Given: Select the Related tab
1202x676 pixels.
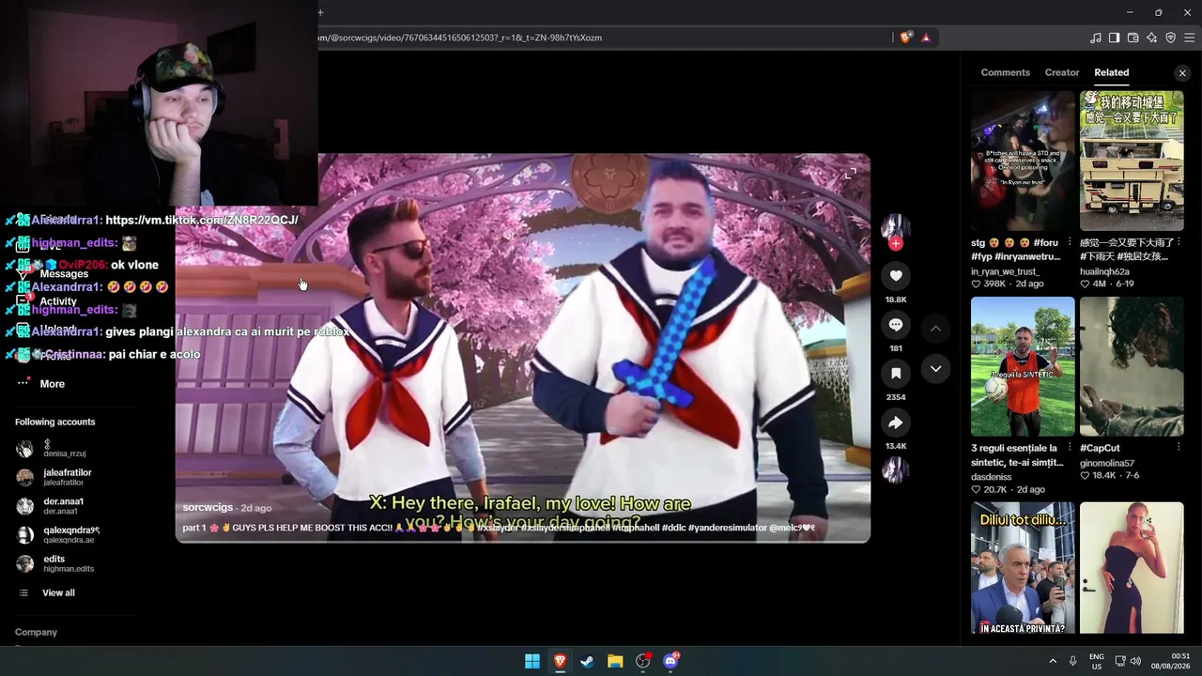Looking at the screenshot, I should [x=1111, y=72].
